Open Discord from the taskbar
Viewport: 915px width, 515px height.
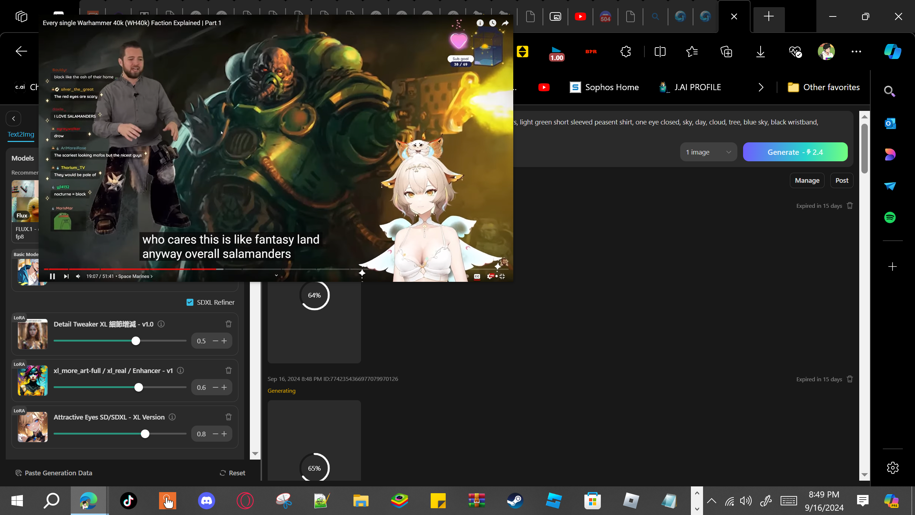coord(206,501)
